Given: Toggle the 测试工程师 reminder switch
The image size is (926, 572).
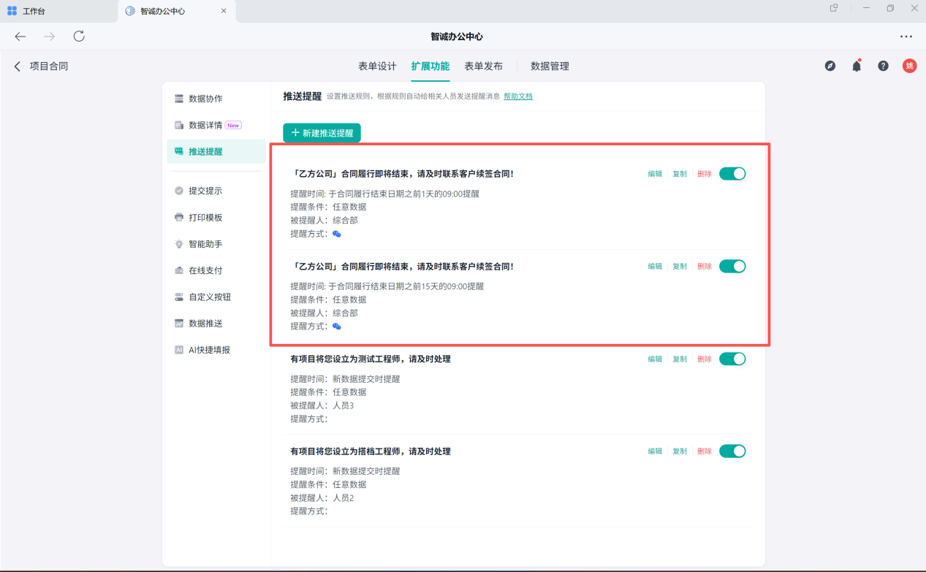Looking at the screenshot, I should point(732,359).
